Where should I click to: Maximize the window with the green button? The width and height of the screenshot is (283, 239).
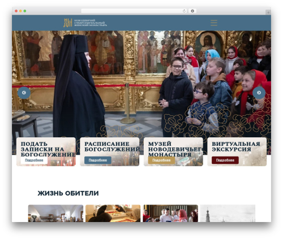pos(25,11)
